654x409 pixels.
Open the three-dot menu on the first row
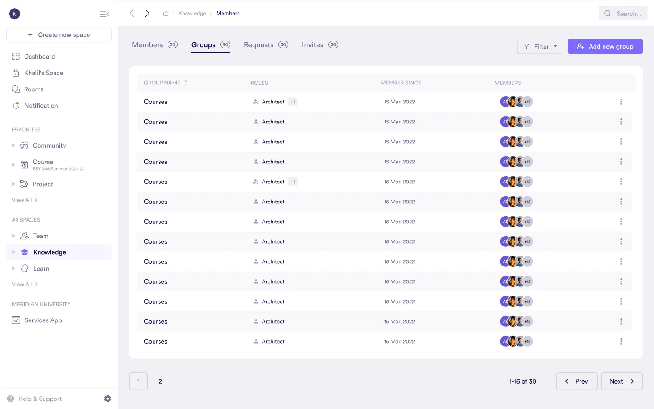[621, 102]
